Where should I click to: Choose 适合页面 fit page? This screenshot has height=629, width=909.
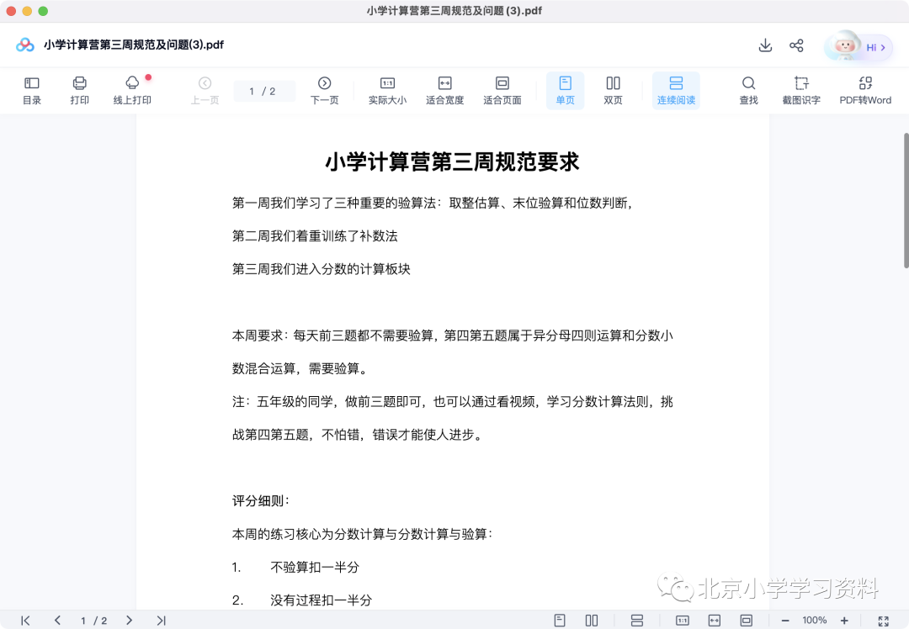(502, 91)
